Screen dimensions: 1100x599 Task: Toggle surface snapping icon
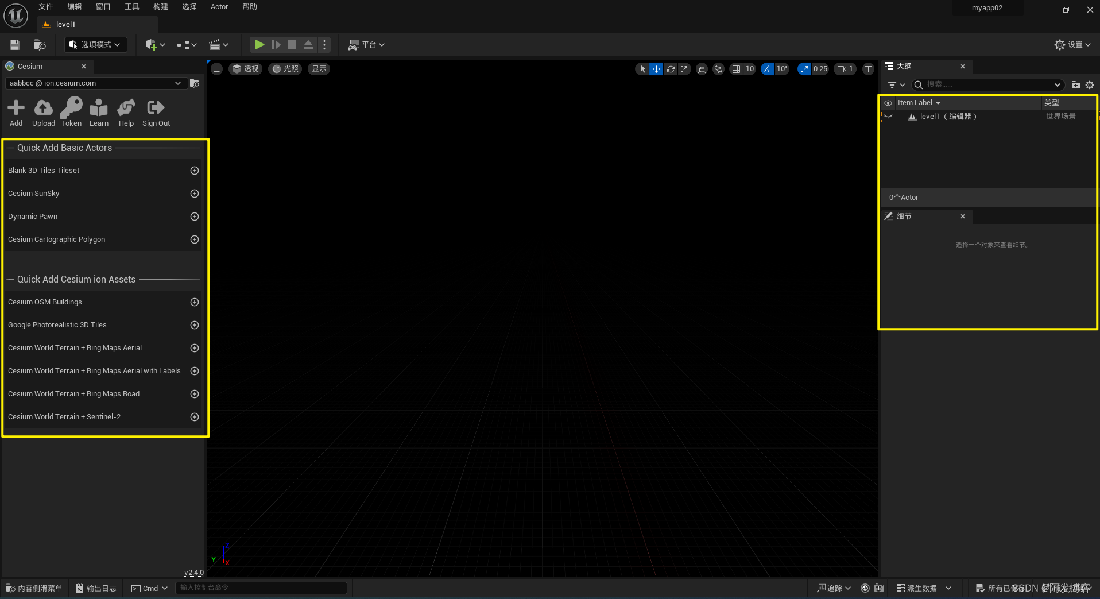(x=718, y=69)
